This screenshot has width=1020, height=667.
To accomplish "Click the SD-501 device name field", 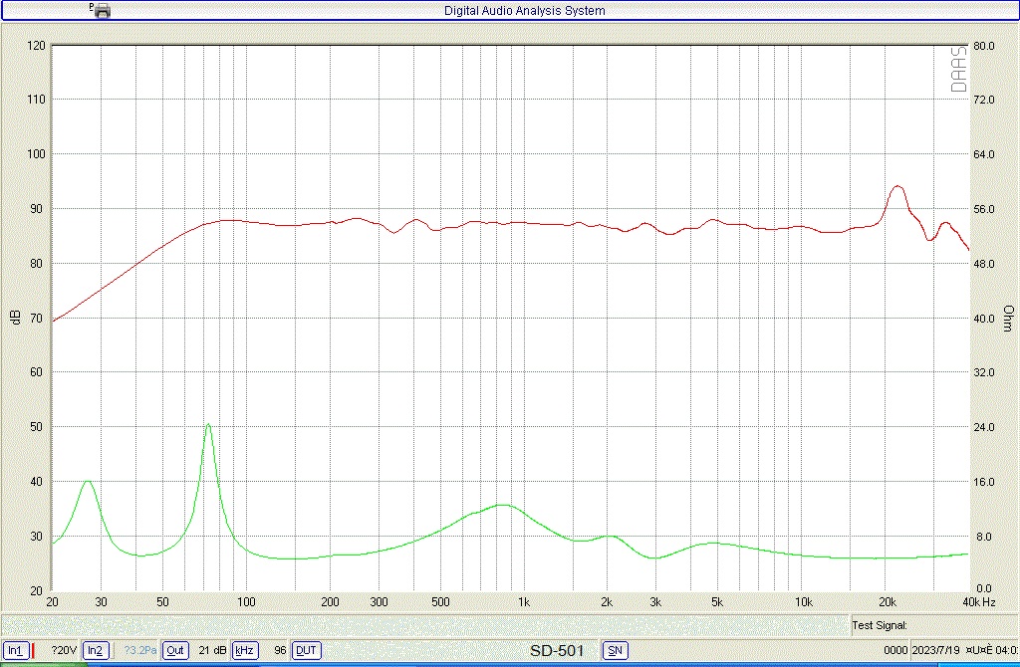I will point(556,651).
